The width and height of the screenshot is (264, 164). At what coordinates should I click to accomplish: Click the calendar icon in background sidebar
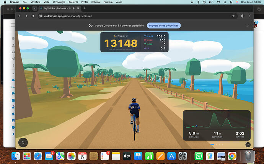(x=13, y=100)
